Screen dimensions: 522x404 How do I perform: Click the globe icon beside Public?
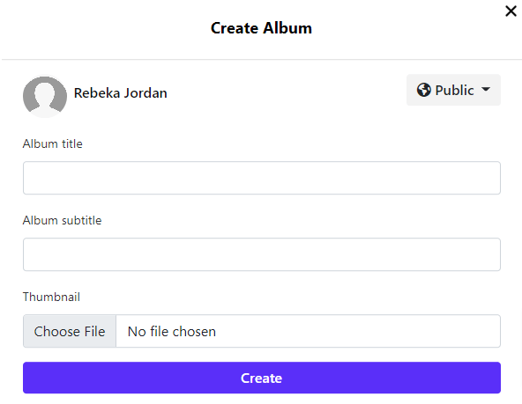(424, 90)
